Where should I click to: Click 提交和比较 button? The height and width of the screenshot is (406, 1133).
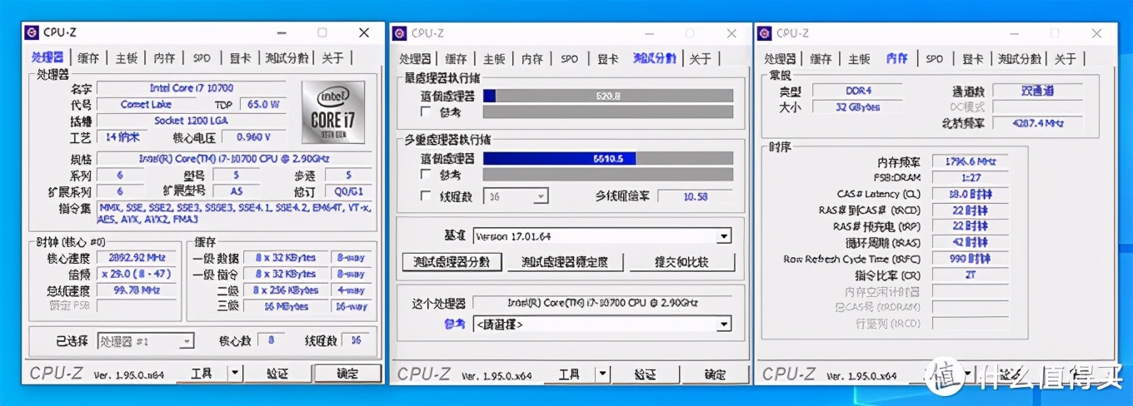coord(682,261)
